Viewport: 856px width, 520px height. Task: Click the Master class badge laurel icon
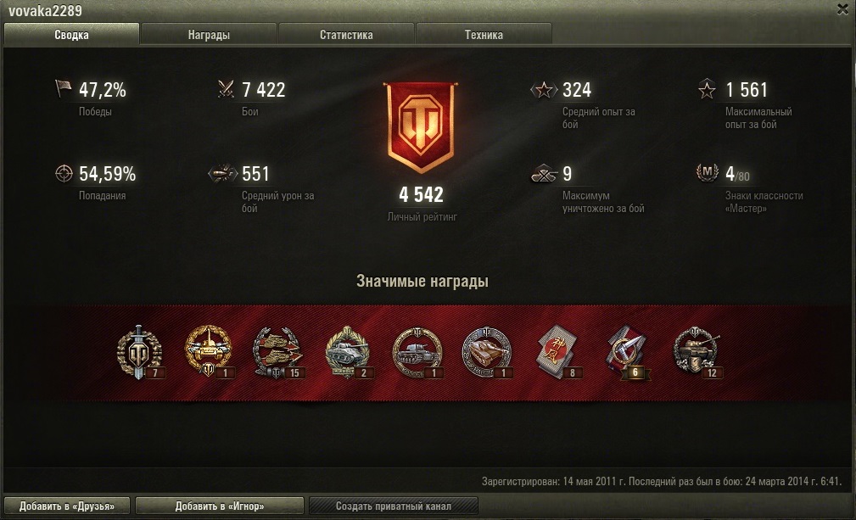coord(707,173)
